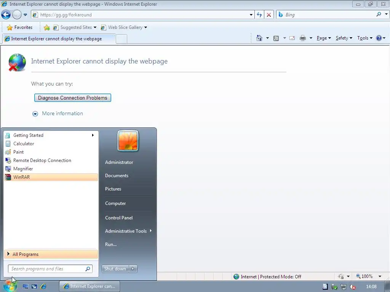This screenshot has height=292, width=390.
Task: Click the tray clock 14:08
Action: point(371,287)
